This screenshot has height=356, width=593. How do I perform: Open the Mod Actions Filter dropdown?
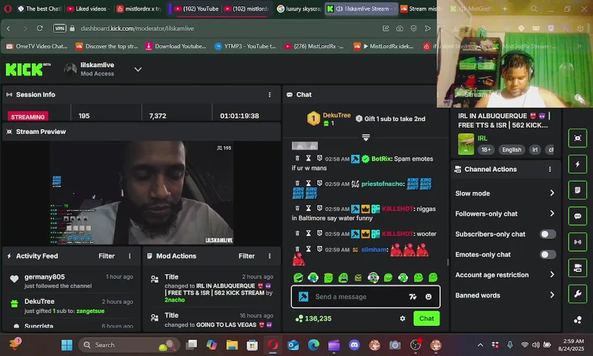(247, 256)
